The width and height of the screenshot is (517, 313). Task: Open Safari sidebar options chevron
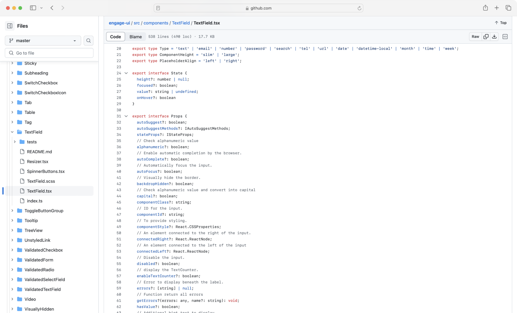[41, 8]
